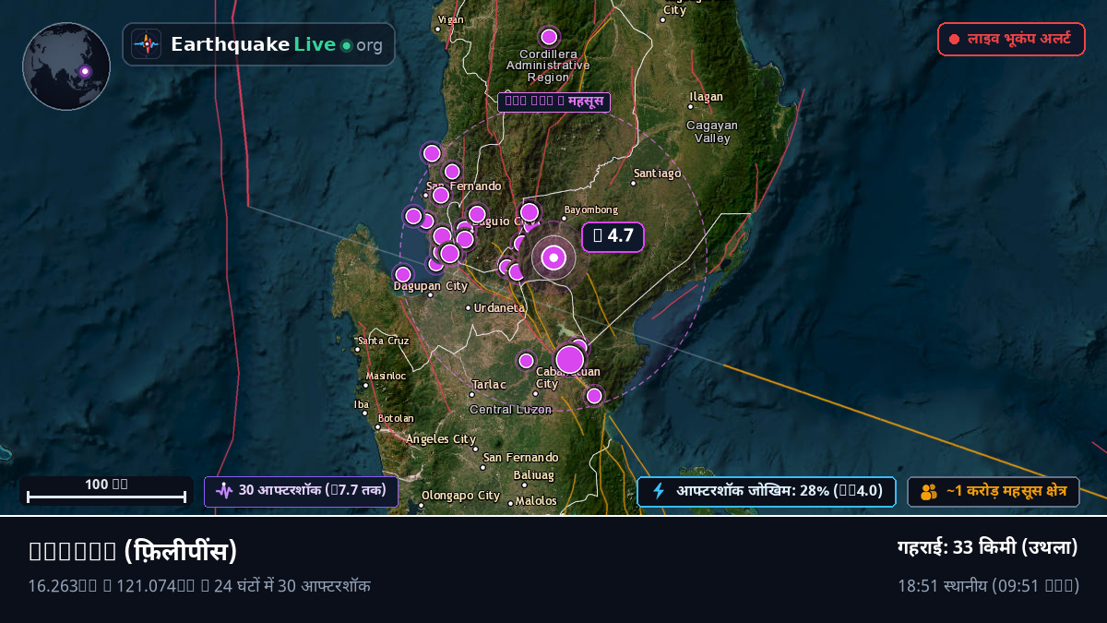Image resolution: width=1107 pixels, height=623 pixels.
Task: Click the red live alert dot
Action: pos(954,40)
